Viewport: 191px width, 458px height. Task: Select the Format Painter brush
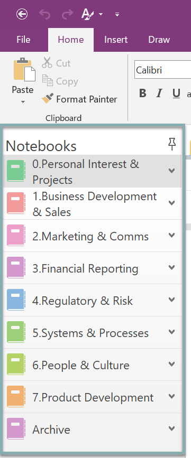click(x=48, y=99)
